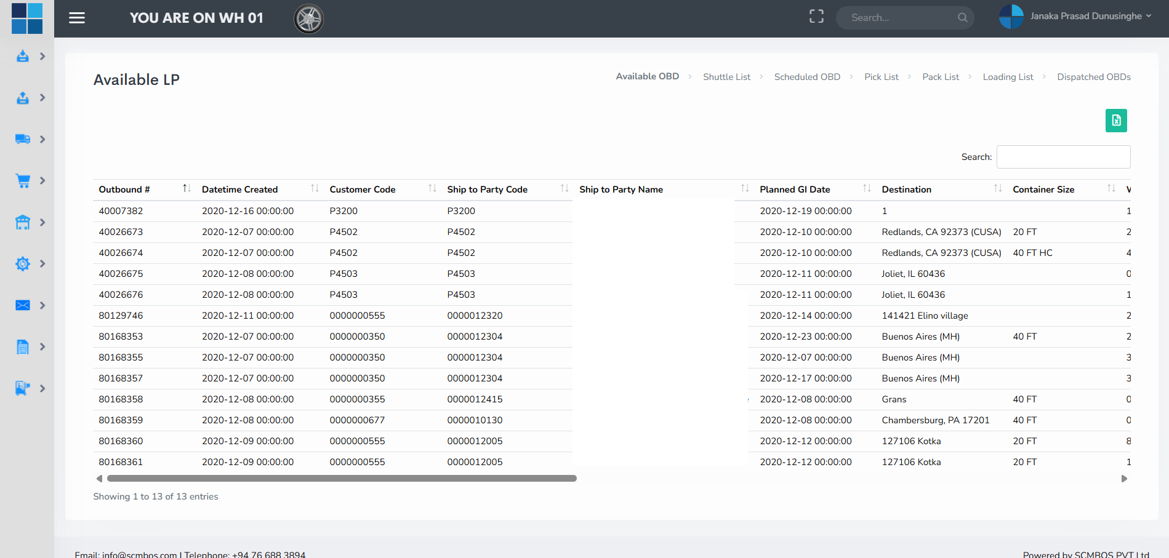This screenshot has width=1169, height=558.
Task: Click the table Search input field
Action: tap(1063, 157)
